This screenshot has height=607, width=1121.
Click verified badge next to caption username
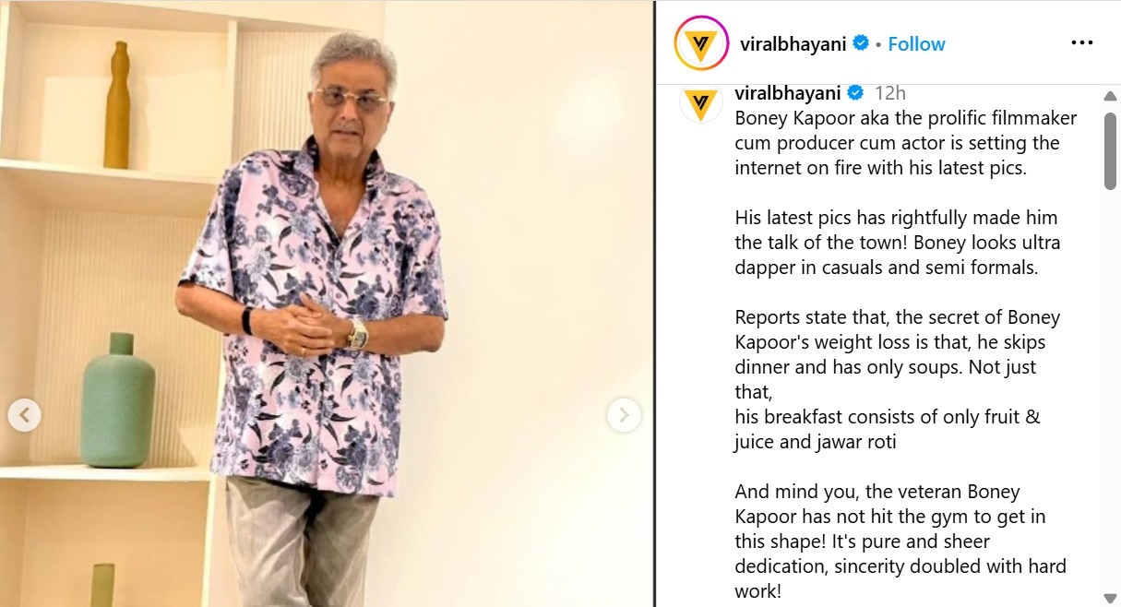pyautogui.click(x=855, y=93)
